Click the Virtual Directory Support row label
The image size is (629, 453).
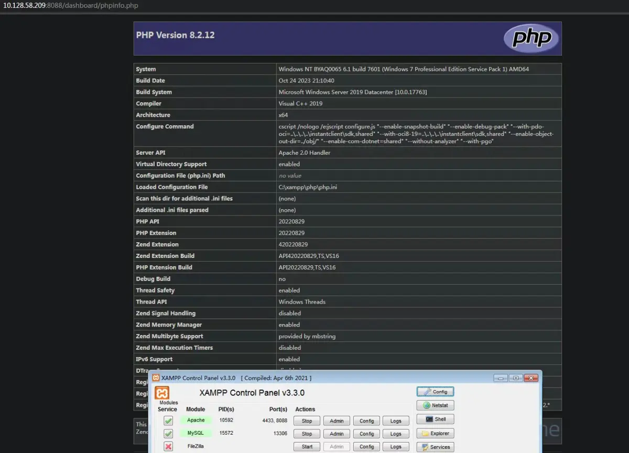coord(171,164)
